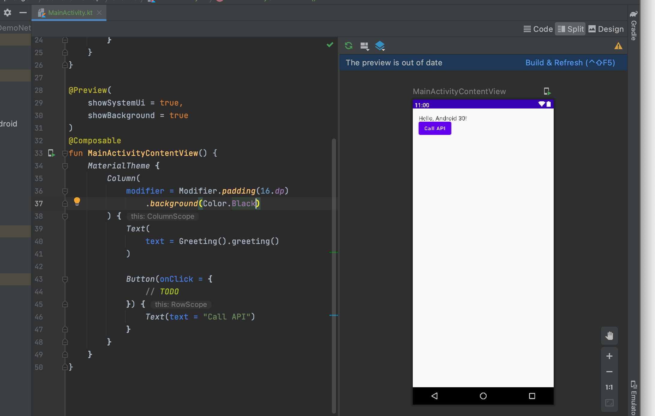Switch editor to Code view
The image size is (655, 416).
[538, 29]
